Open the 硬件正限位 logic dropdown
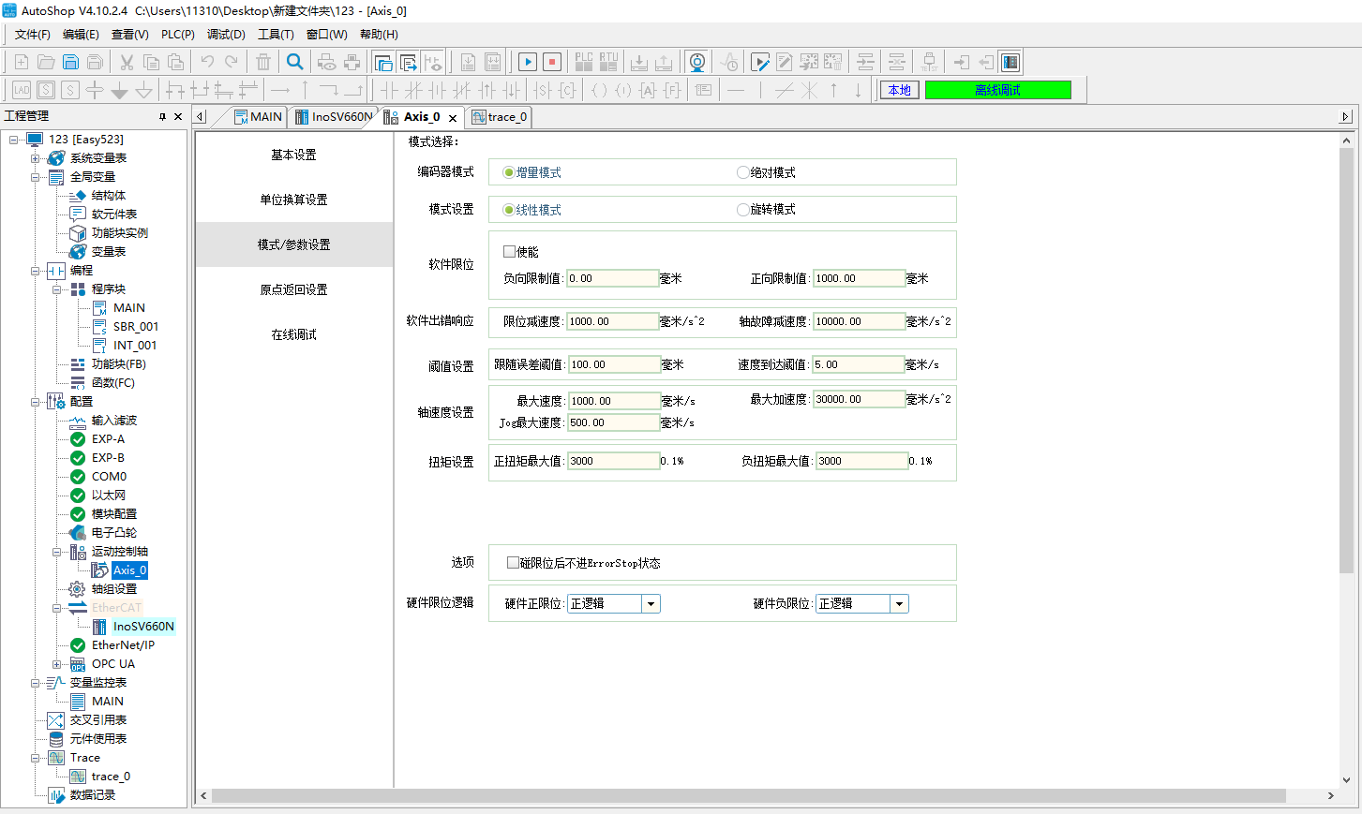 [651, 604]
